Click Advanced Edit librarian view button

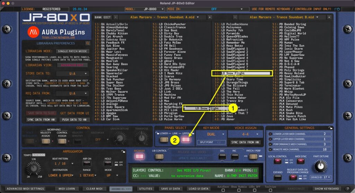(72, 65)
